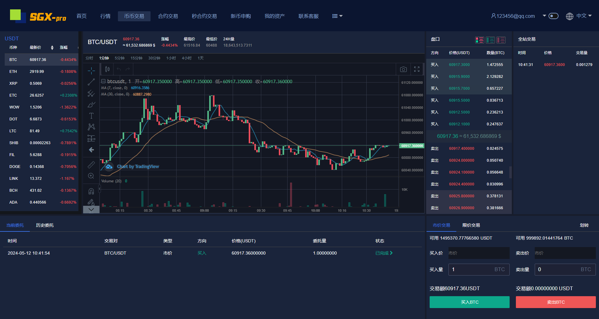This screenshot has height=319, width=599.
Task: Select the text annotation tool
Action: tap(91, 116)
